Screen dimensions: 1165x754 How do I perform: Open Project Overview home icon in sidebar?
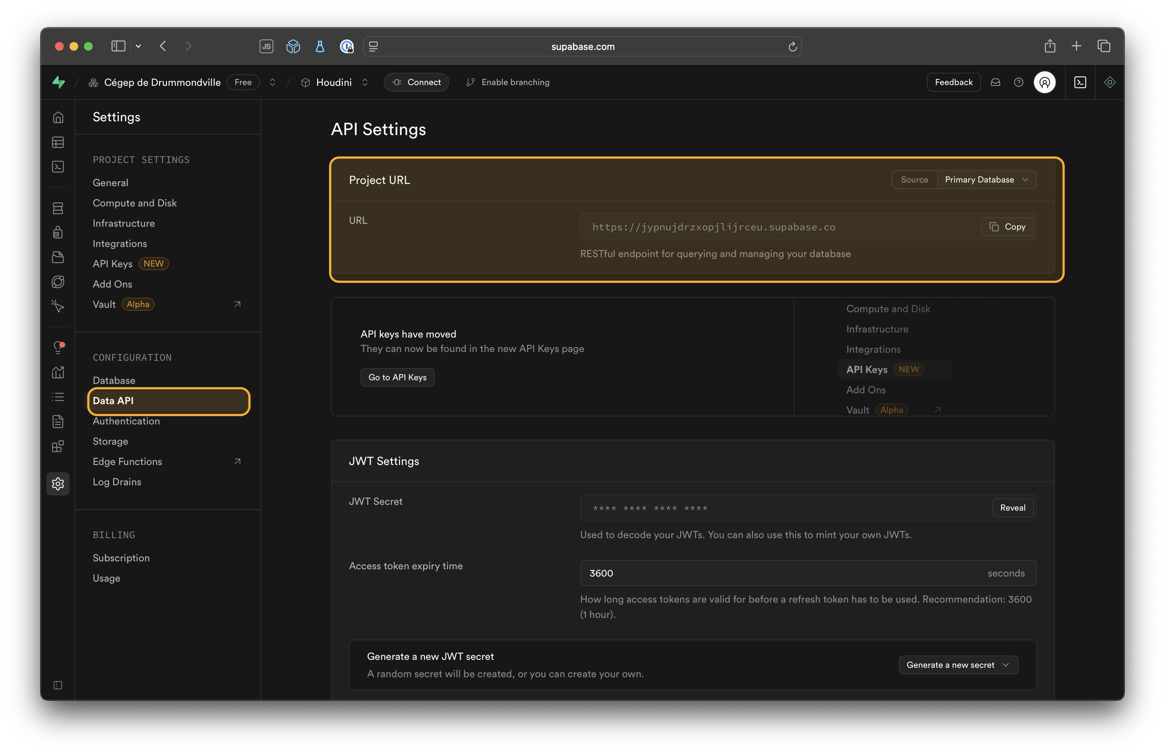58,117
